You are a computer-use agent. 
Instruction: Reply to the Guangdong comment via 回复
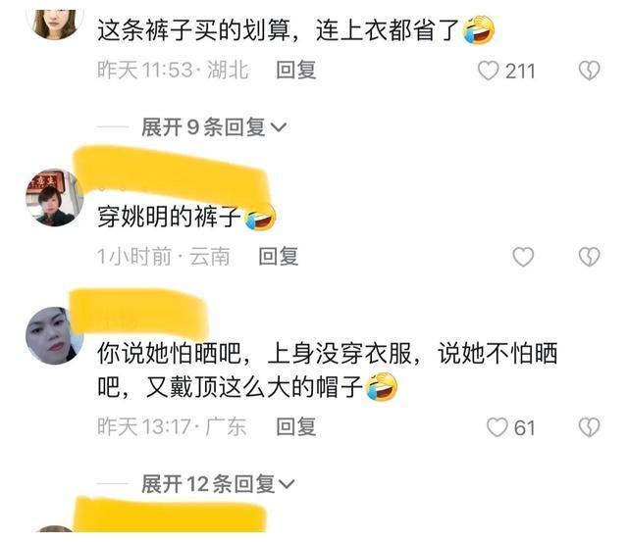(296, 426)
